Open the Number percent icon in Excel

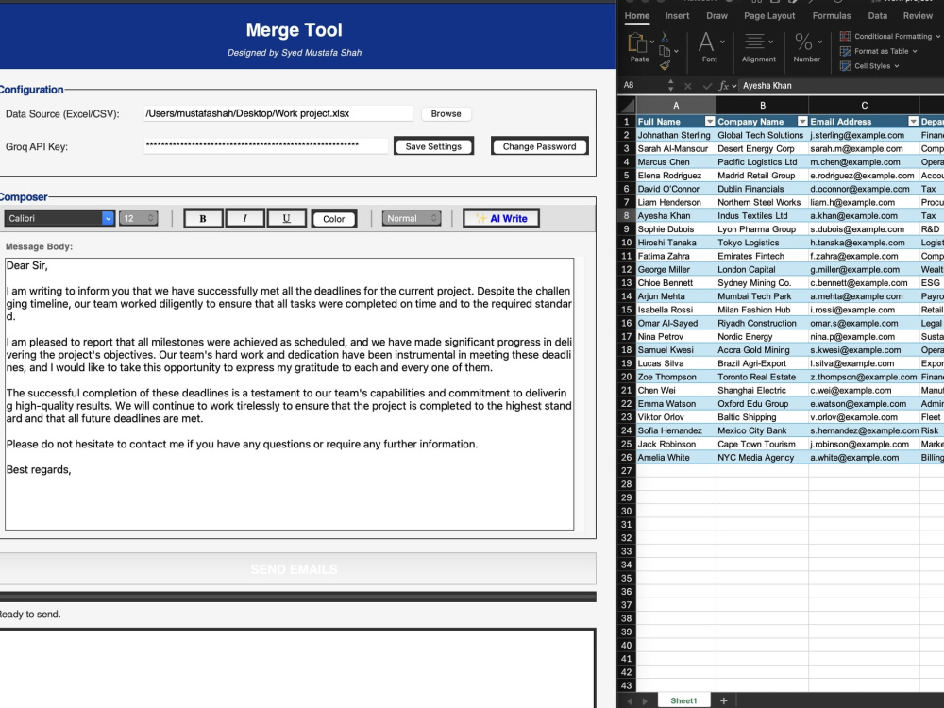point(803,42)
